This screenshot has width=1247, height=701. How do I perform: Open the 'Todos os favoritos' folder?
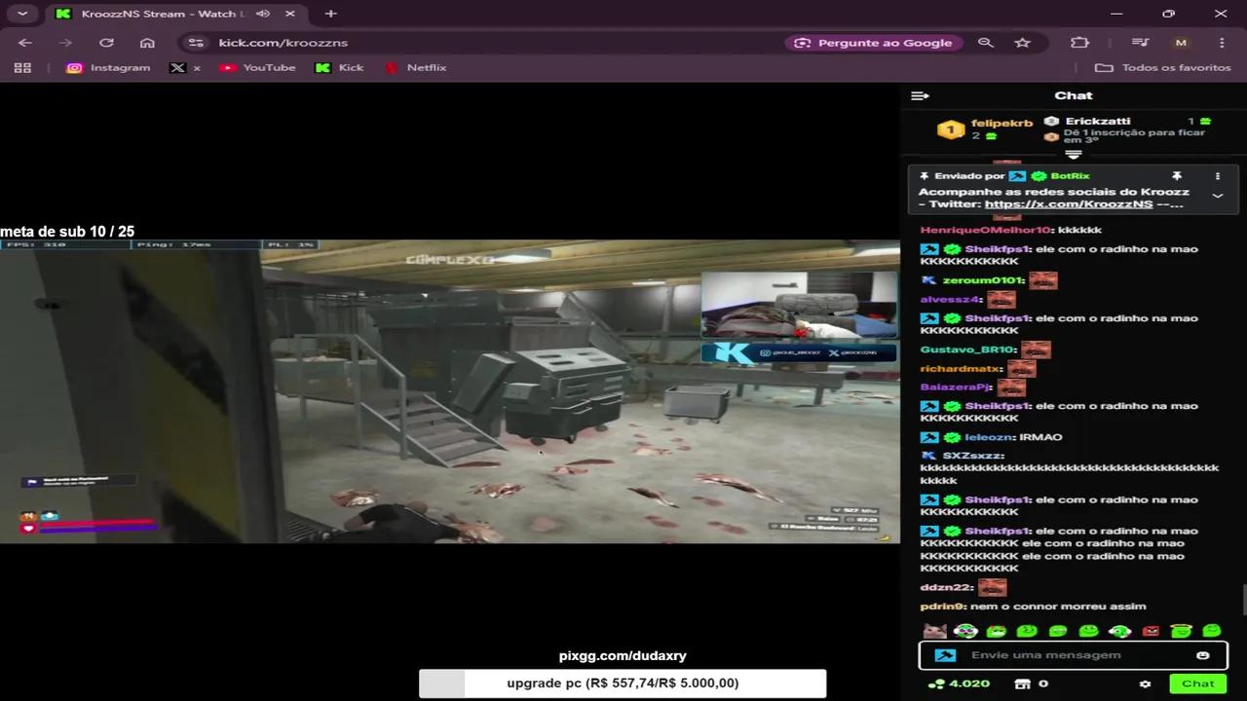(x=1163, y=68)
